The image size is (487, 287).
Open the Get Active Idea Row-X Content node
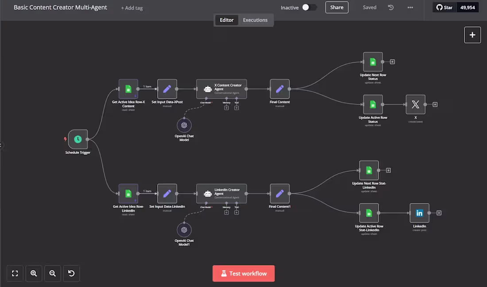[x=128, y=89]
